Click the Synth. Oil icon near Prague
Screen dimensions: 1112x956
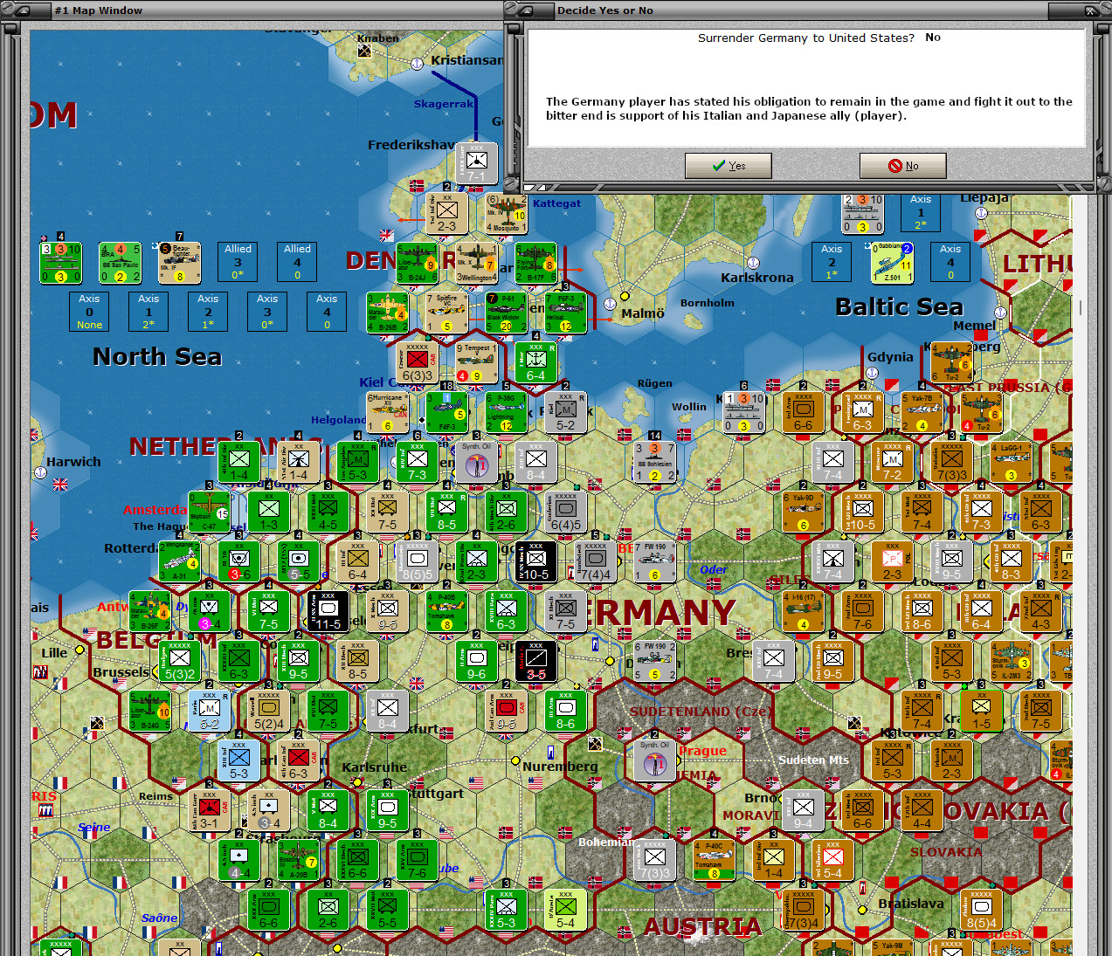coord(655,760)
